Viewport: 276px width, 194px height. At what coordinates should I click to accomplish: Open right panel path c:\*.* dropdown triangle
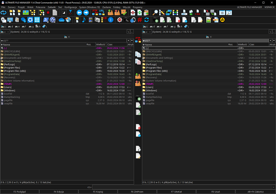tap(144, 41)
